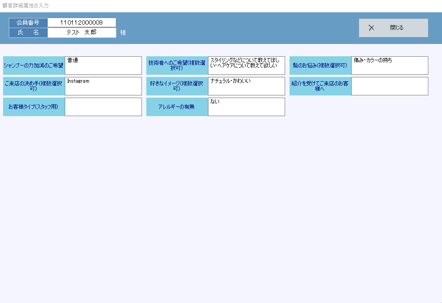
Task: Click the シャンプーの力加減のご希望 label
Action: tap(34, 66)
